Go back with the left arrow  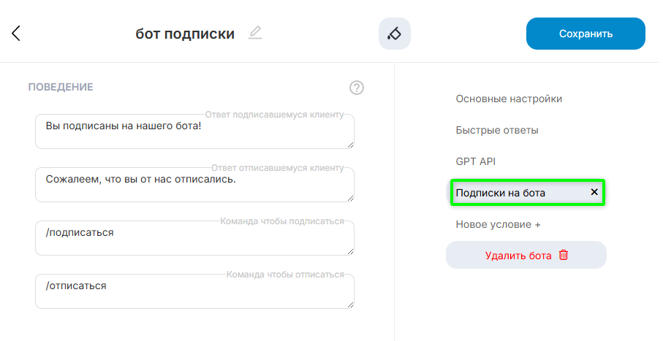click(x=16, y=34)
